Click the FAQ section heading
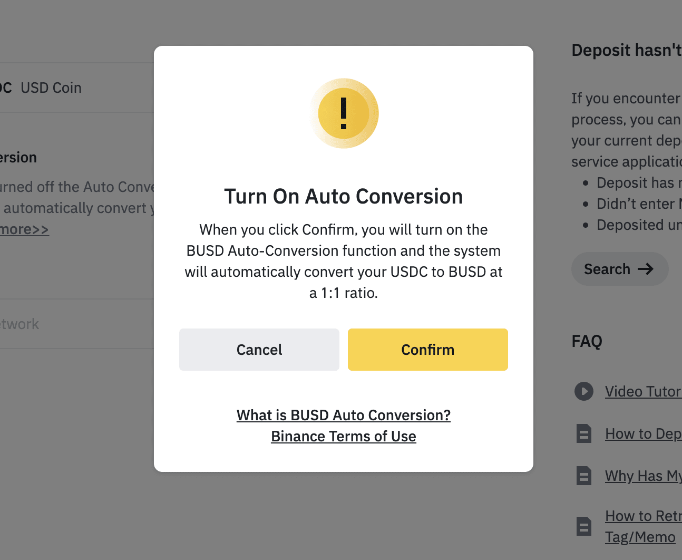 (x=587, y=341)
